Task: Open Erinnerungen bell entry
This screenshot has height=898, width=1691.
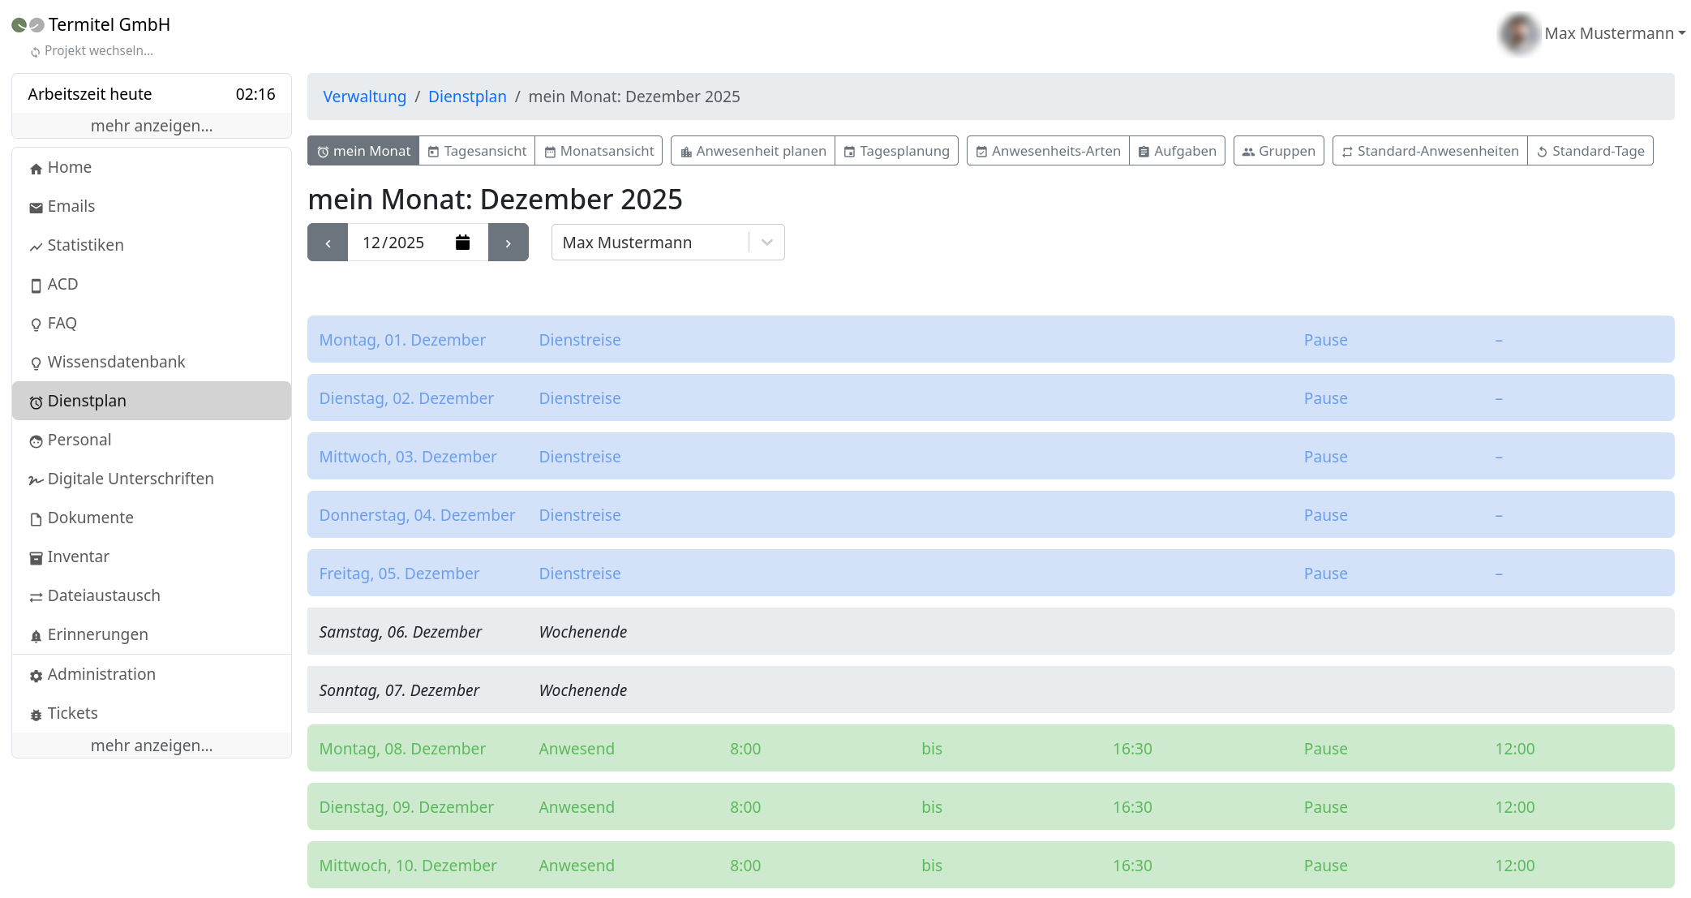Action: [97, 634]
